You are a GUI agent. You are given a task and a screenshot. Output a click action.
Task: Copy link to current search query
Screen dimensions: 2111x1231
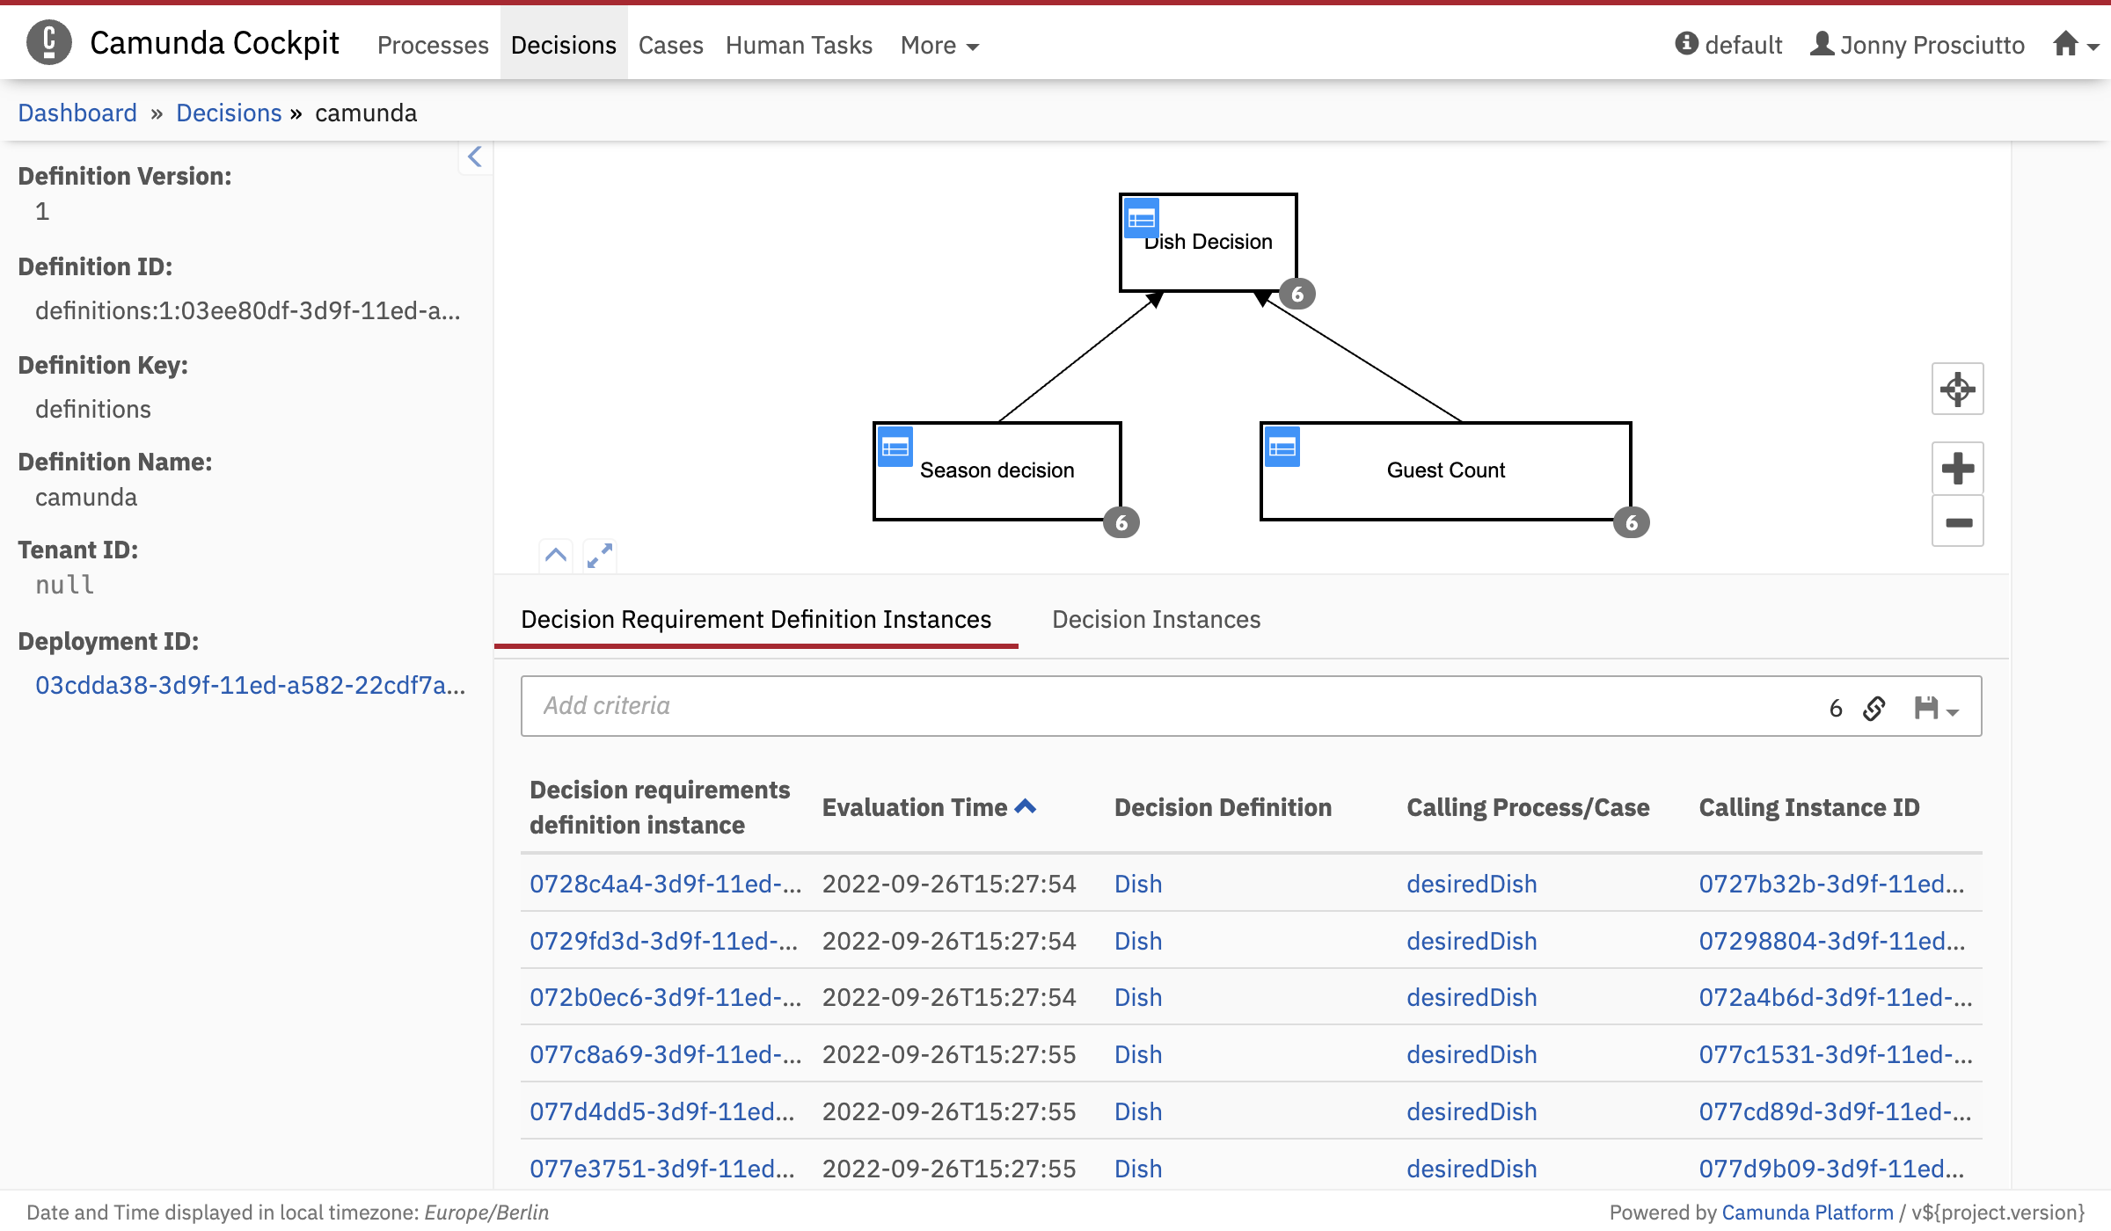click(x=1874, y=708)
